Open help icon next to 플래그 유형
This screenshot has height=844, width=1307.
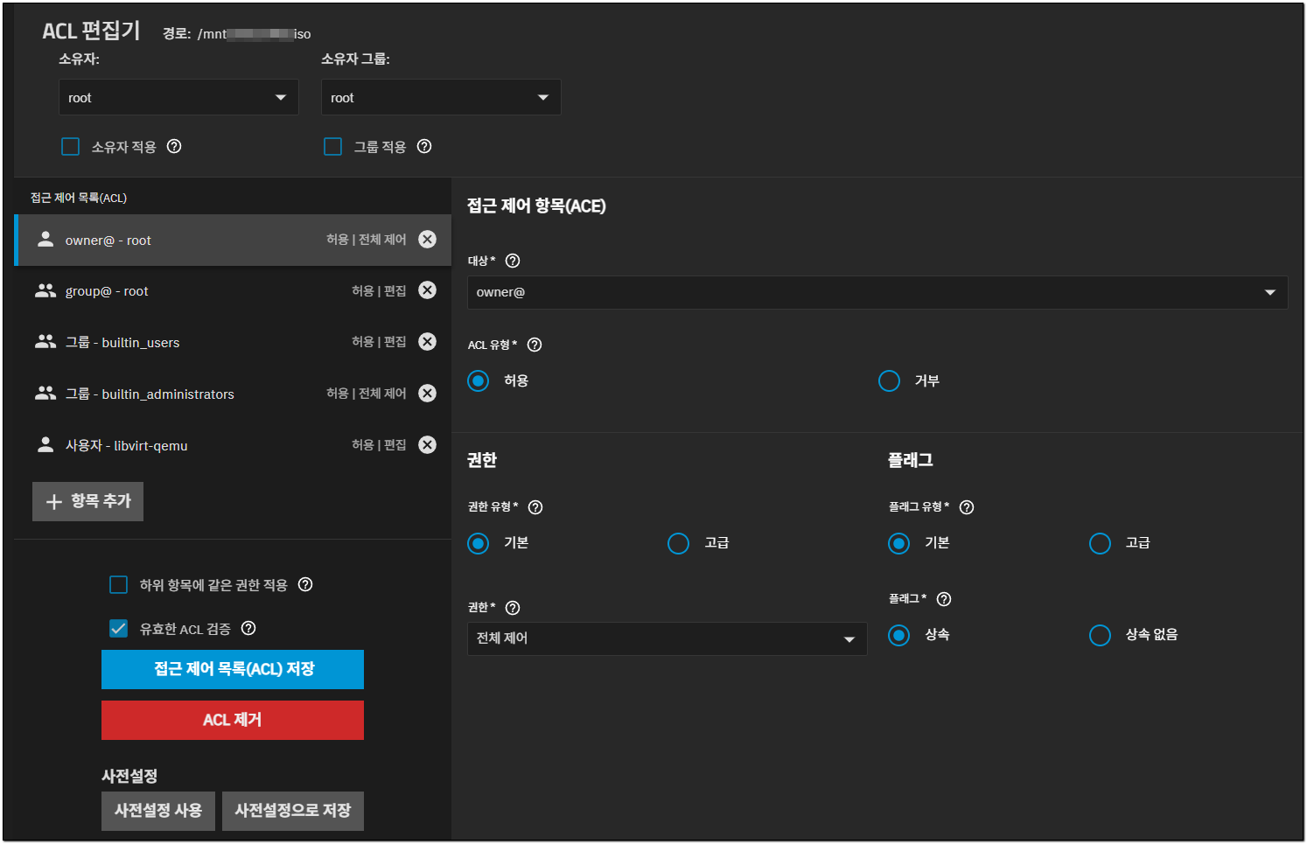(x=967, y=507)
